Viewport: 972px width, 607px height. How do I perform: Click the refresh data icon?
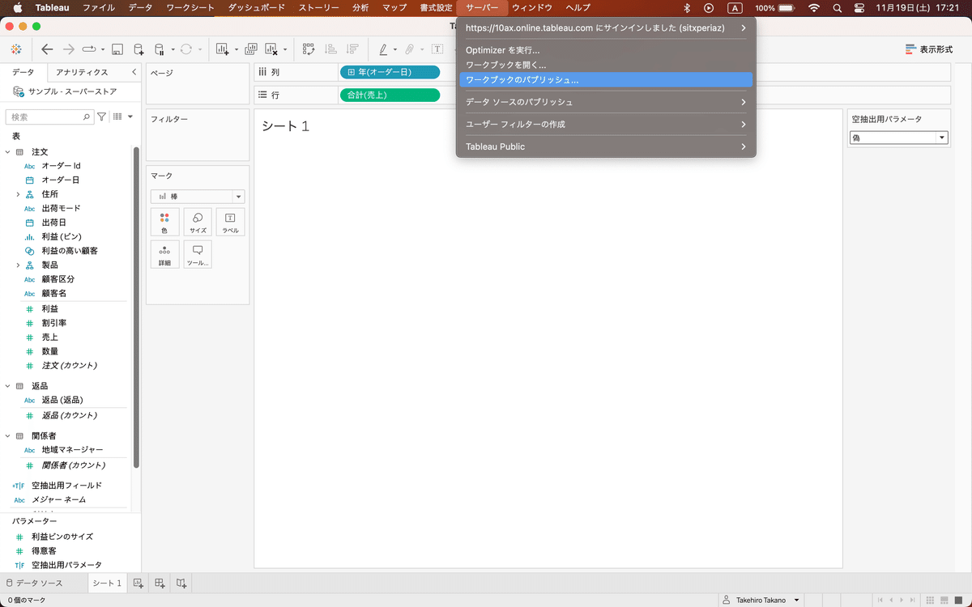(186, 49)
